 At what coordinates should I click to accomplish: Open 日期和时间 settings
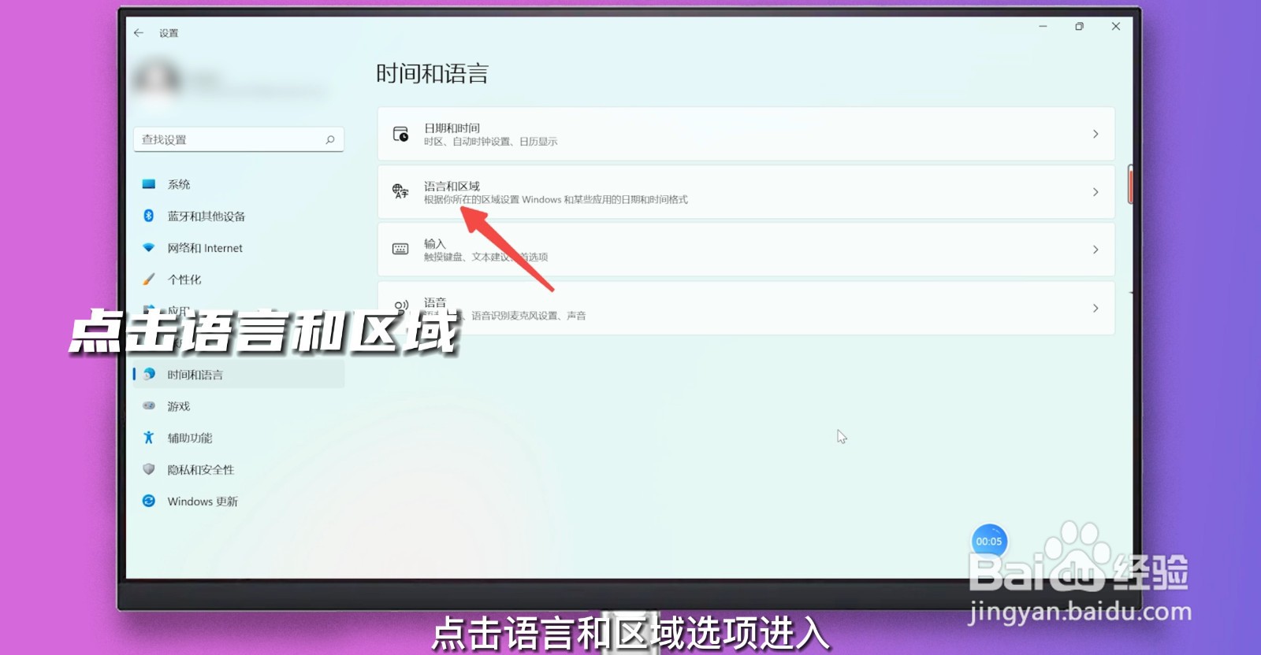pos(746,134)
